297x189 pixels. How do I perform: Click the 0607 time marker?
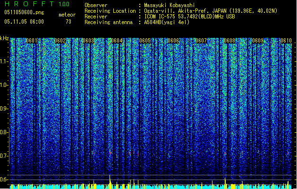coord(201,41)
